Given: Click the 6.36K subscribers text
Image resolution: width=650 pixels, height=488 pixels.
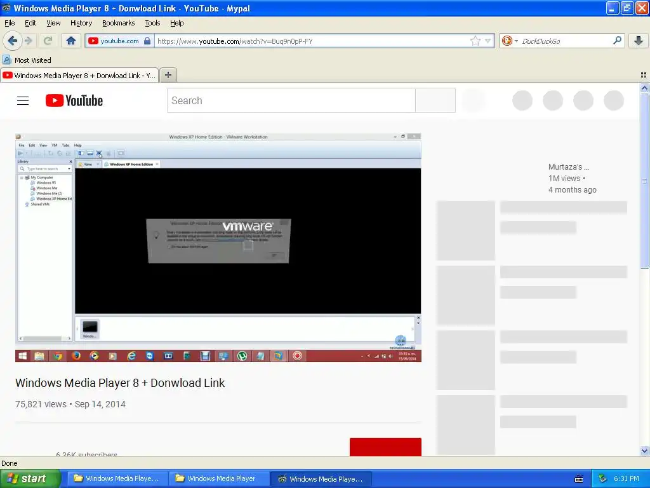Looking at the screenshot, I should click(x=86, y=454).
